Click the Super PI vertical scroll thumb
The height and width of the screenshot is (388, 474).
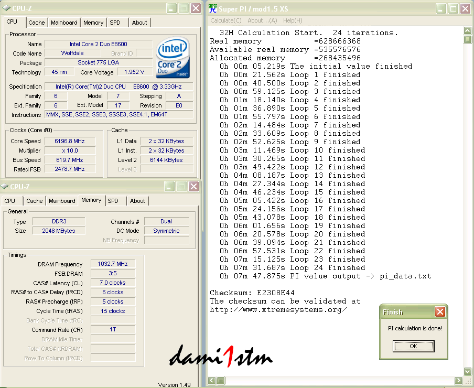(x=467, y=39)
